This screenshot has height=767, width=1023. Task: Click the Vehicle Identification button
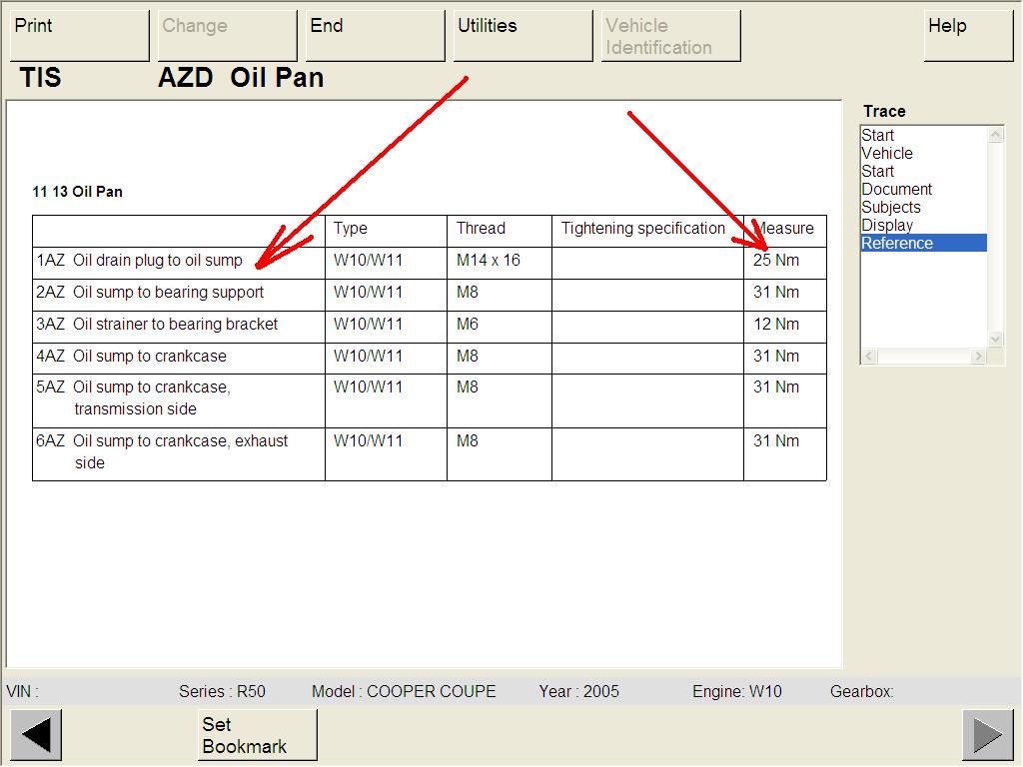tap(670, 36)
